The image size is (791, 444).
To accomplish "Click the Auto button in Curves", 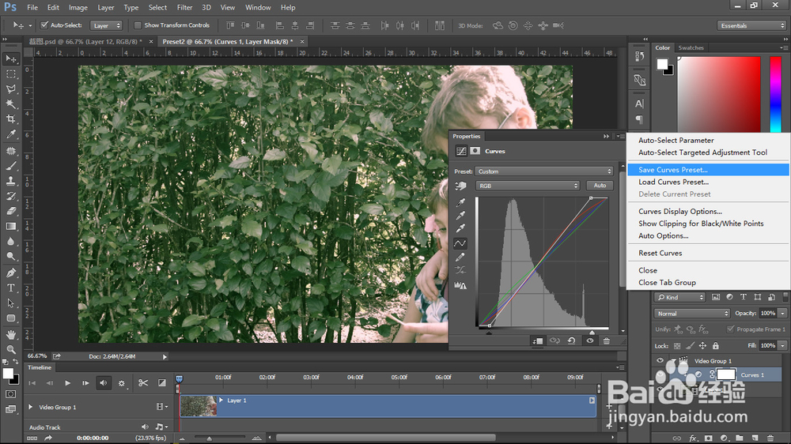I will click(x=600, y=186).
